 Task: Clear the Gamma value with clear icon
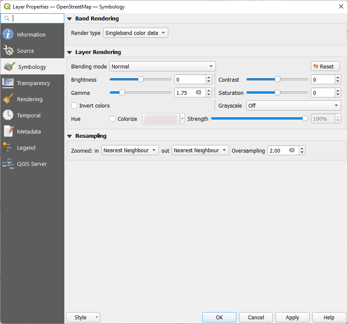(198, 92)
